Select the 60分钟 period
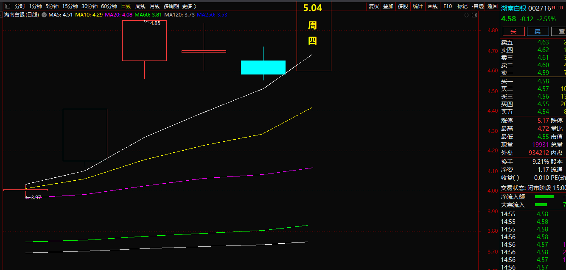 click(109, 6)
